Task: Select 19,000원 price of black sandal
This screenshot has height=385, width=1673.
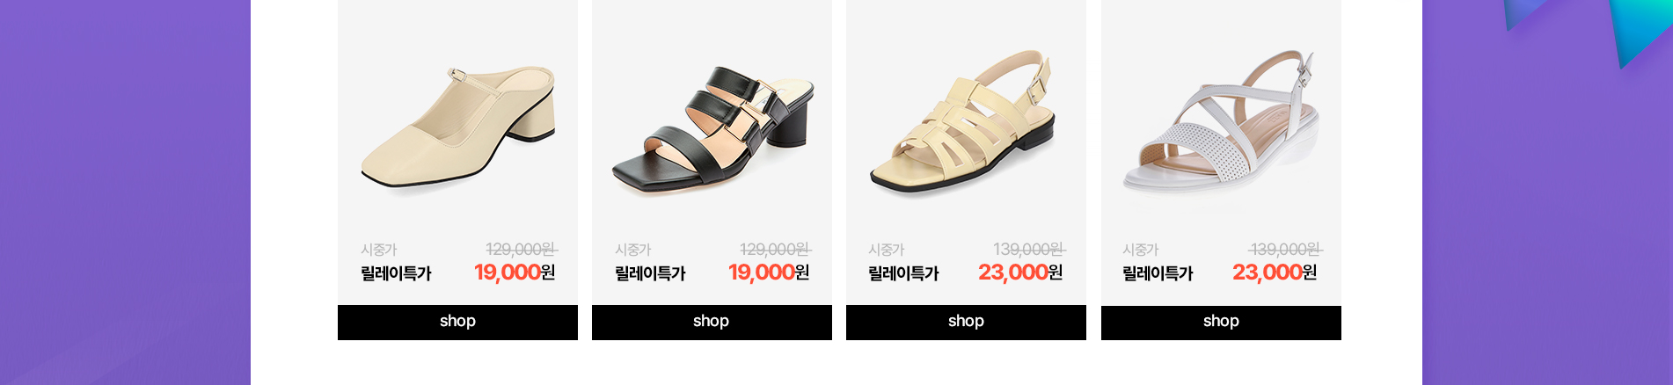Action: pyautogui.click(x=769, y=272)
